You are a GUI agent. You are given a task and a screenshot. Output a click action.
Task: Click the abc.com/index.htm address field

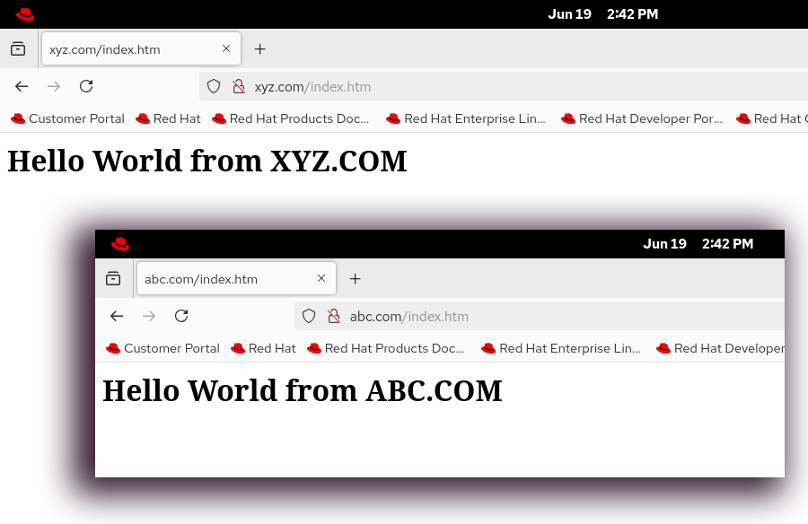pos(540,316)
